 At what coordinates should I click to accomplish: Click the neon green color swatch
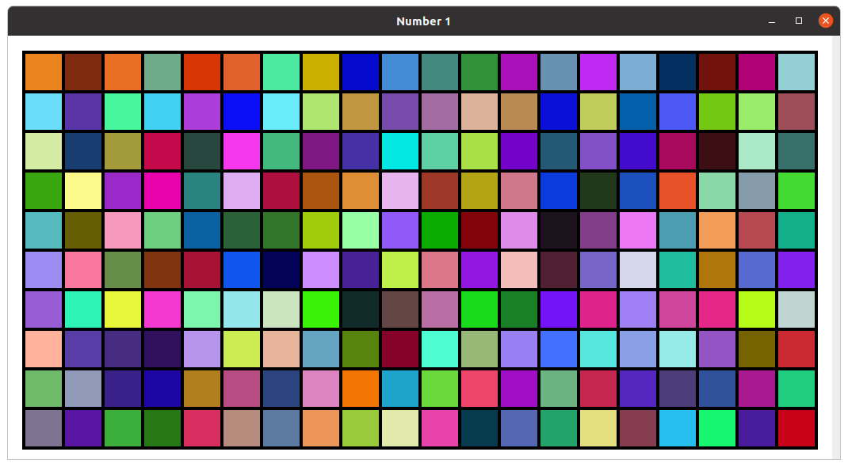[x=321, y=309]
